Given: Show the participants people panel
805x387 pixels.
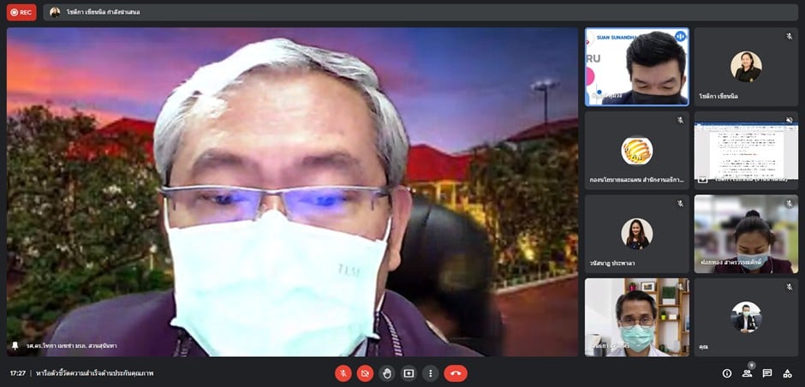Looking at the screenshot, I should [747, 373].
